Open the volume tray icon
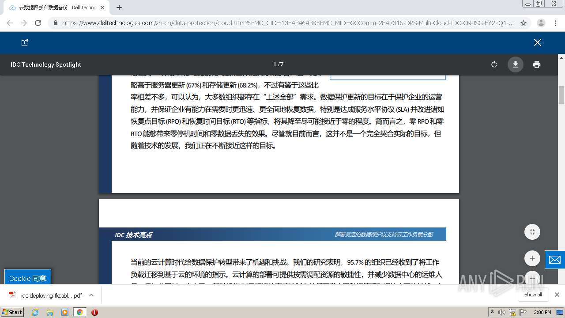 (502, 312)
